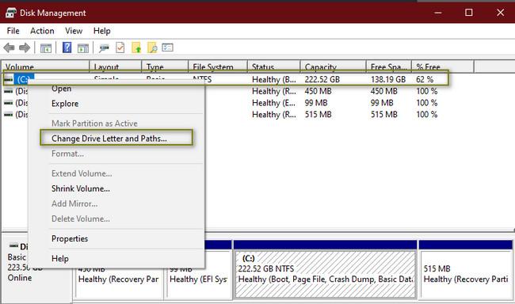This screenshot has width=515, height=304.
Task: Maximize the Disk Management window
Action: (469, 13)
